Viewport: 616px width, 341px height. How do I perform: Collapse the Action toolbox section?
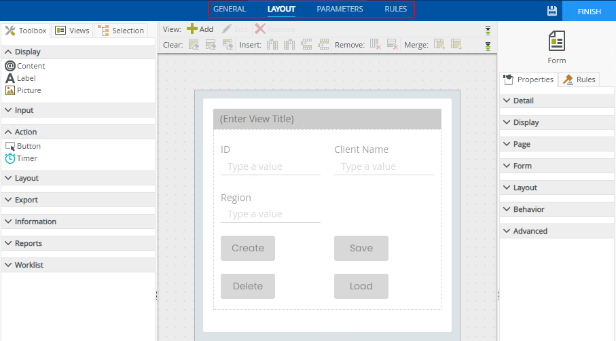[x=25, y=132]
